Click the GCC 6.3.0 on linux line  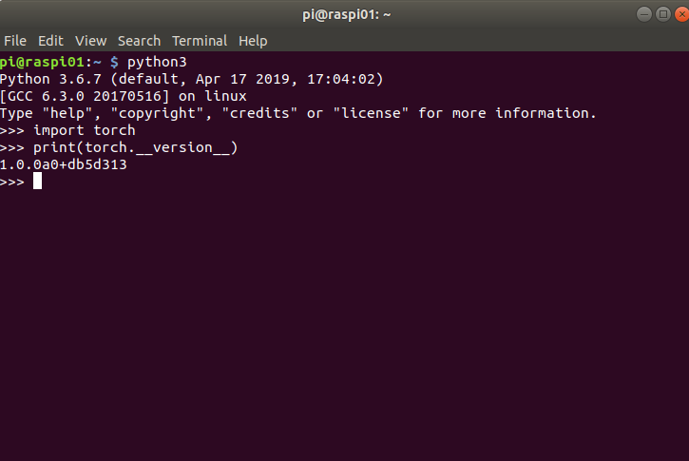pyautogui.click(x=123, y=96)
